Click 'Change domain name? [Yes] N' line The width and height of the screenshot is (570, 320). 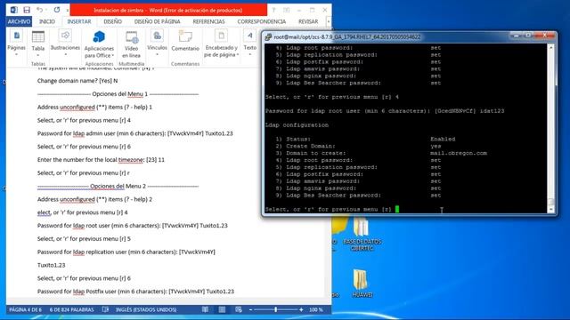click(77, 81)
